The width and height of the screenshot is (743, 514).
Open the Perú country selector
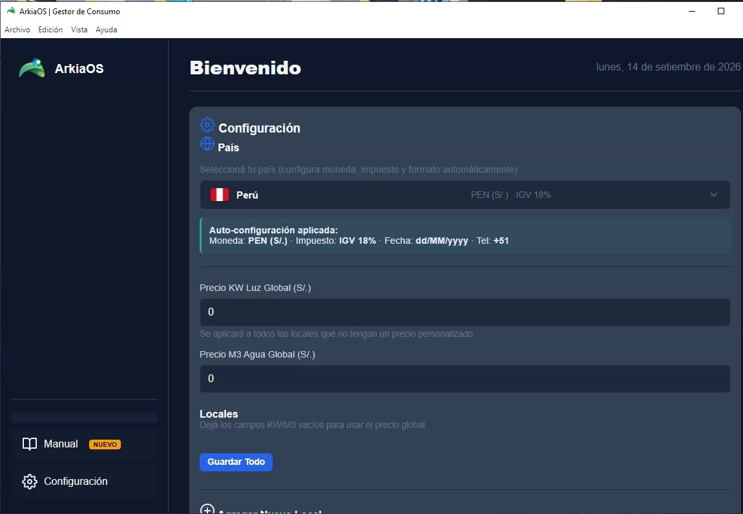click(x=465, y=195)
